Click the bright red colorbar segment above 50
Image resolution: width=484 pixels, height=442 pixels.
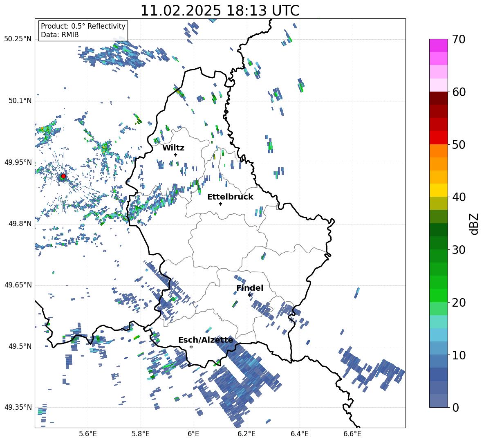438,138
